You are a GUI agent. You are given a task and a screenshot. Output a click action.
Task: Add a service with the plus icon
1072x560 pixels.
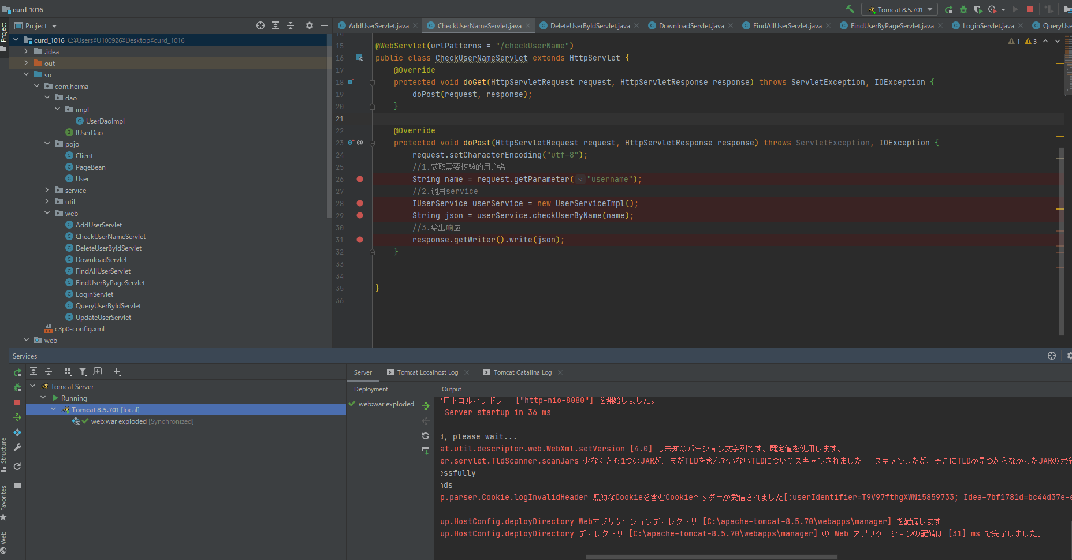[117, 372]
